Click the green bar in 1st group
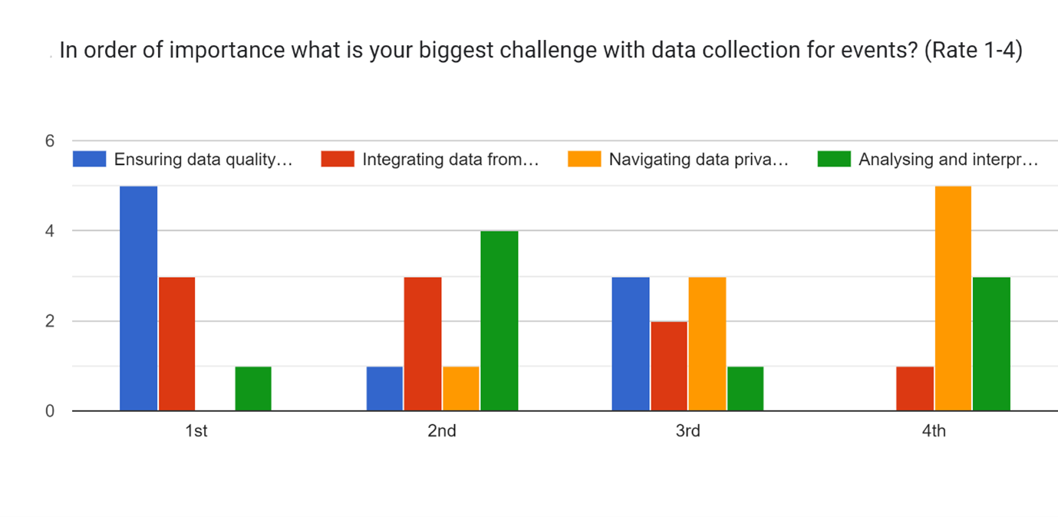 pos(253,389)
